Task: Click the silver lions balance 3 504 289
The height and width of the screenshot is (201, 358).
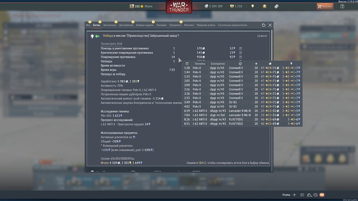Action: [213, 6]
